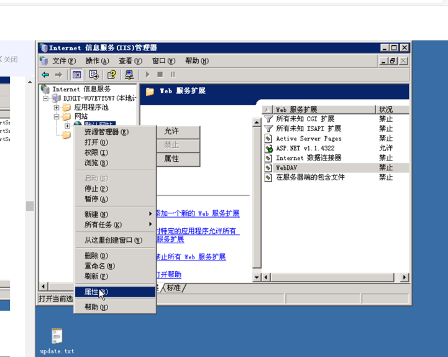
Task: Select the WebDAV extension row
Action: 336,168
